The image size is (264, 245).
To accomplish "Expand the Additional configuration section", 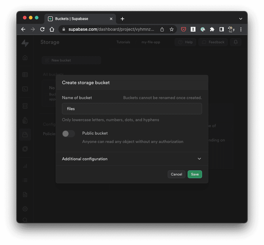I will pos(132,159).
